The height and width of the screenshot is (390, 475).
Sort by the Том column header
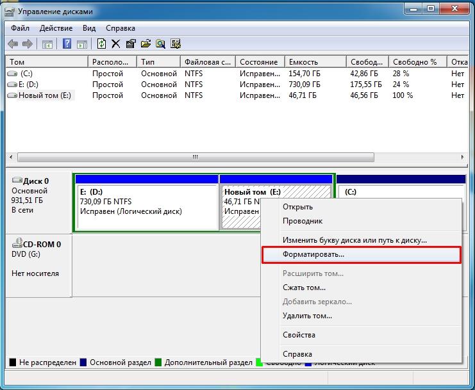[x=47, y=62]
